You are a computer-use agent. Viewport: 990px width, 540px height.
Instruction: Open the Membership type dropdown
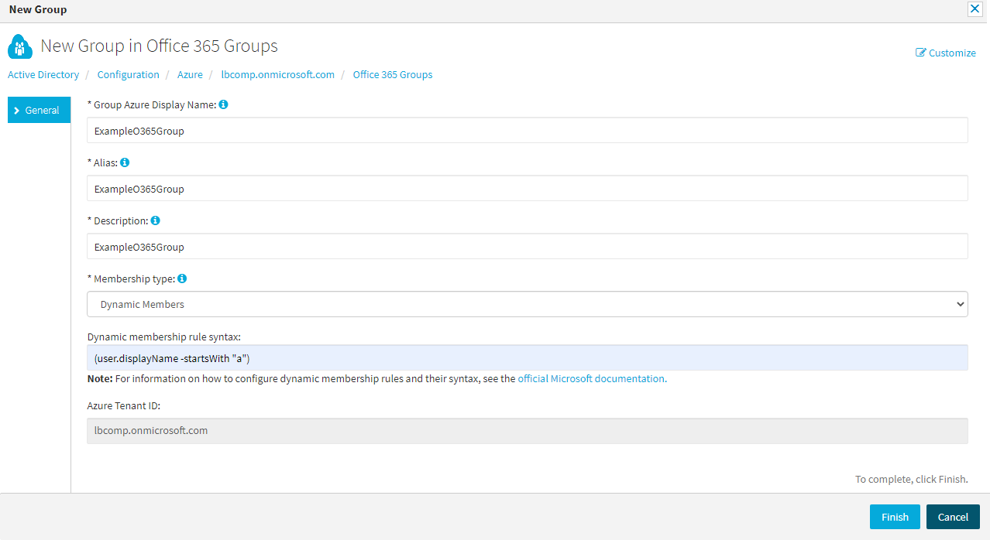(528, 304)
